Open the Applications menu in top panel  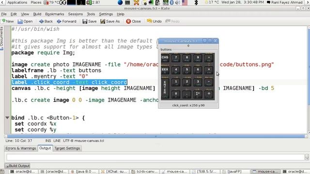(17, 2)
